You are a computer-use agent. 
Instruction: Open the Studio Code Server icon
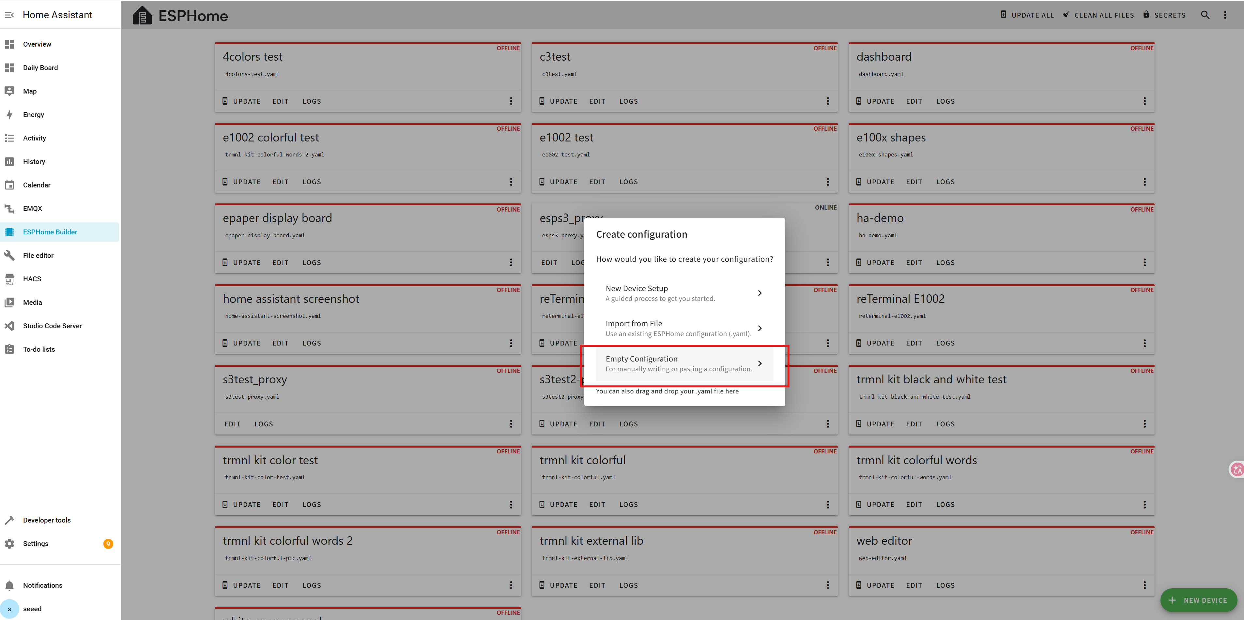tap(10, 326)
